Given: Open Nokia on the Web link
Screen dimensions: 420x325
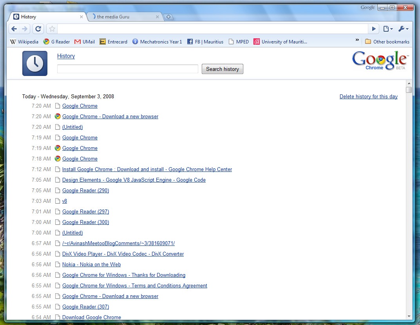Looking at the screenshot, I should [x=91, y=264].
